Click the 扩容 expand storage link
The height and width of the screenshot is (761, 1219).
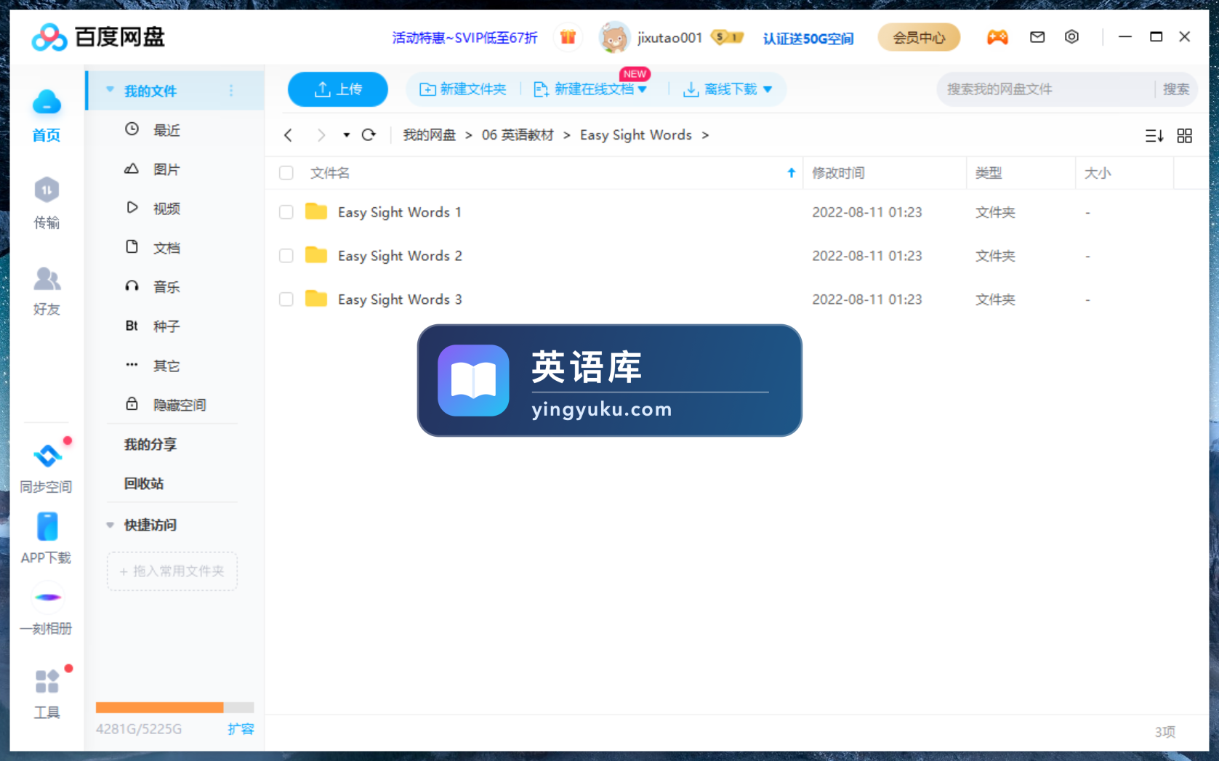coord(241,729)
